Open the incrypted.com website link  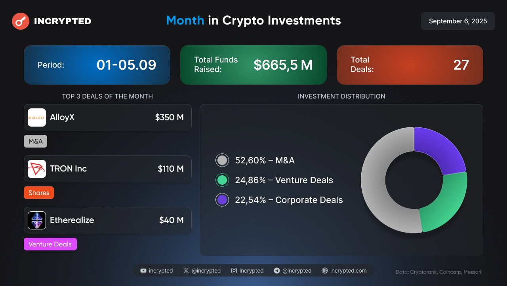tap(348, 271)
